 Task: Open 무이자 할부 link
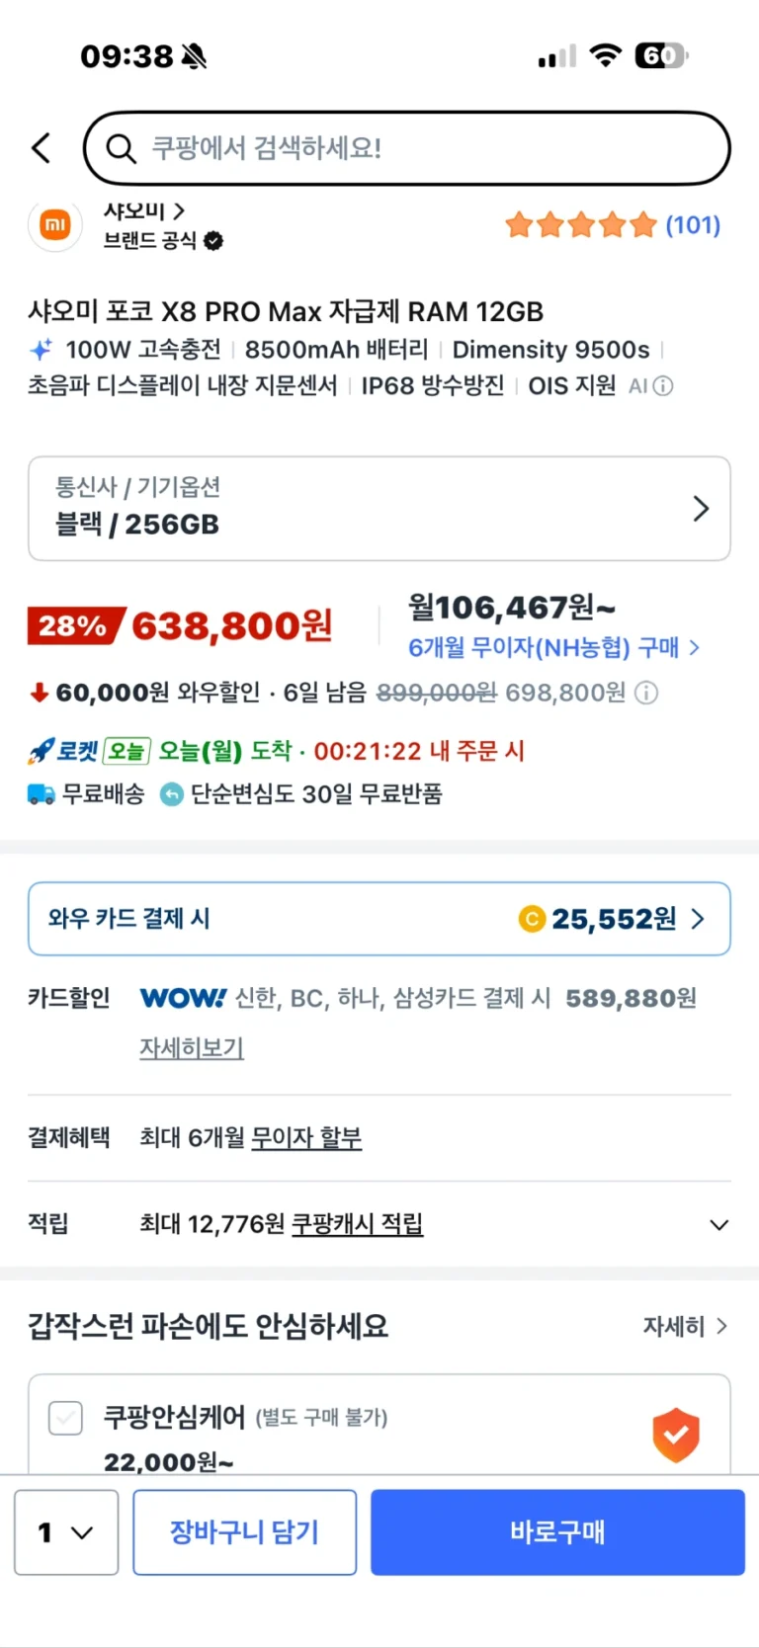[x=306, y=1137]
